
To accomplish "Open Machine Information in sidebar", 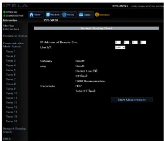I will 11,27.
